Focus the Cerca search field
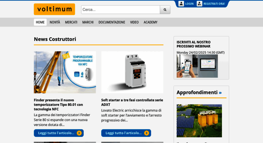This screenshot has height=143, width=263. point(120,10)
